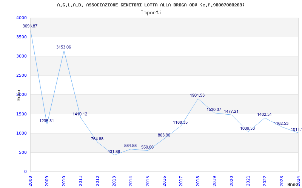Select the data label 1410.12

coord(80,114)
